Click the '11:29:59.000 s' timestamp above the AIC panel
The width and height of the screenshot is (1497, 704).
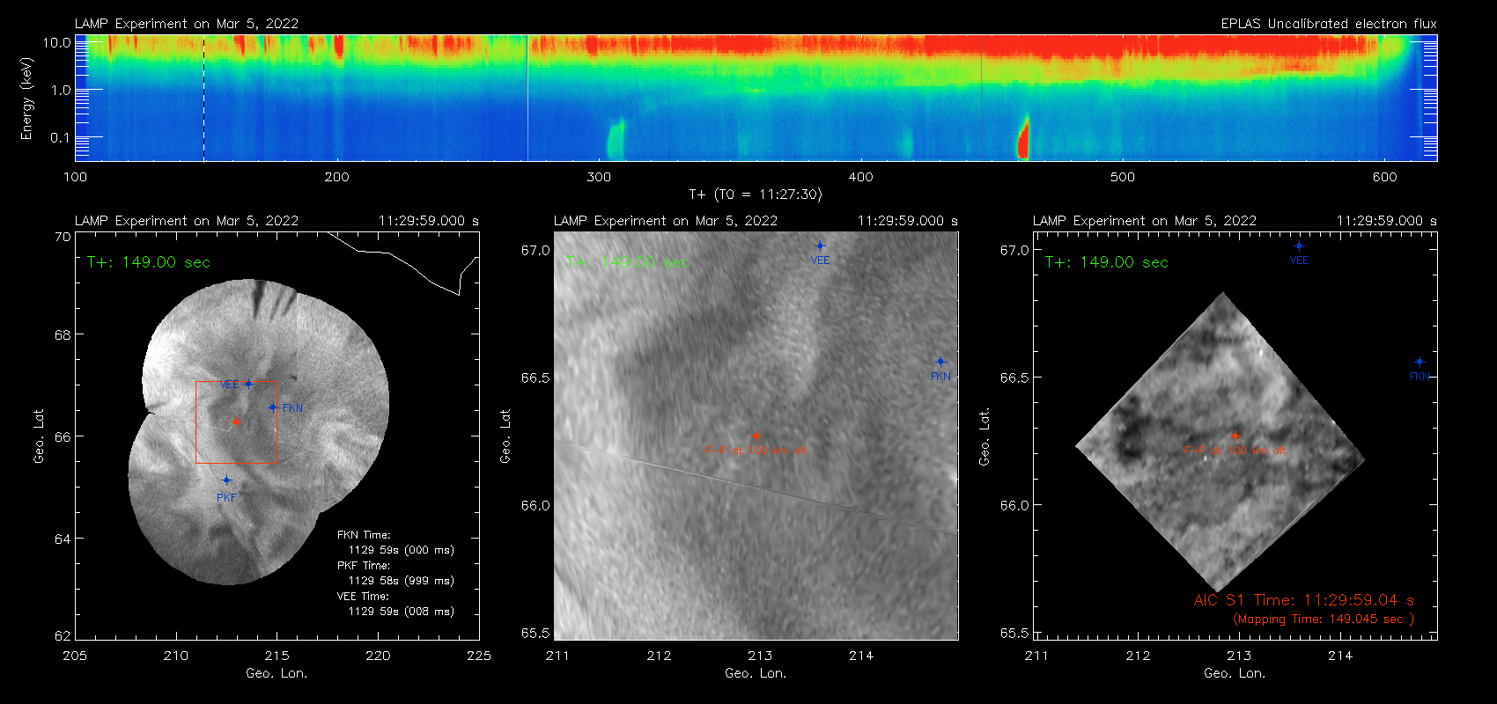(x=1387, y=221)
